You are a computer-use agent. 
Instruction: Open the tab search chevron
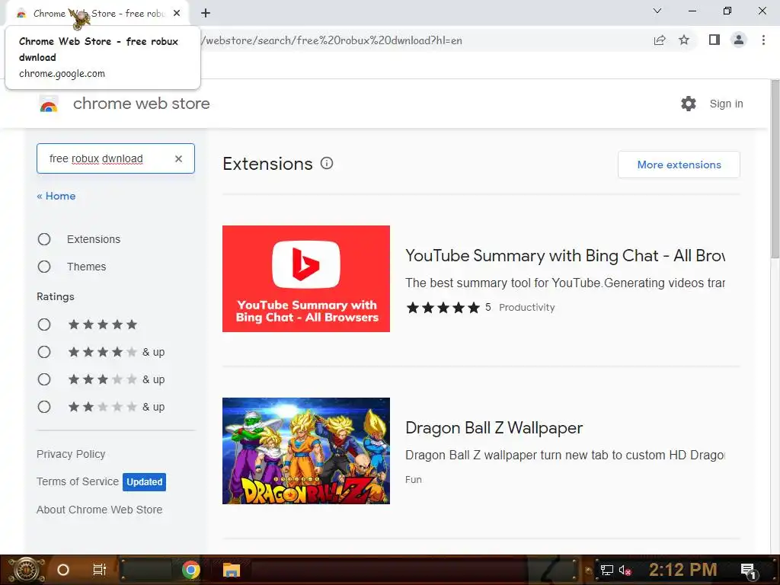tap(657, 11)
